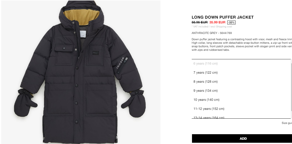Viewport: 292px width, 144px height.
Task: Select the 10 years (140 cm) option
Action: 241,100
